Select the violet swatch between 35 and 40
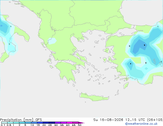The height and width of the screenshot is (126, 163). (64, 123)
